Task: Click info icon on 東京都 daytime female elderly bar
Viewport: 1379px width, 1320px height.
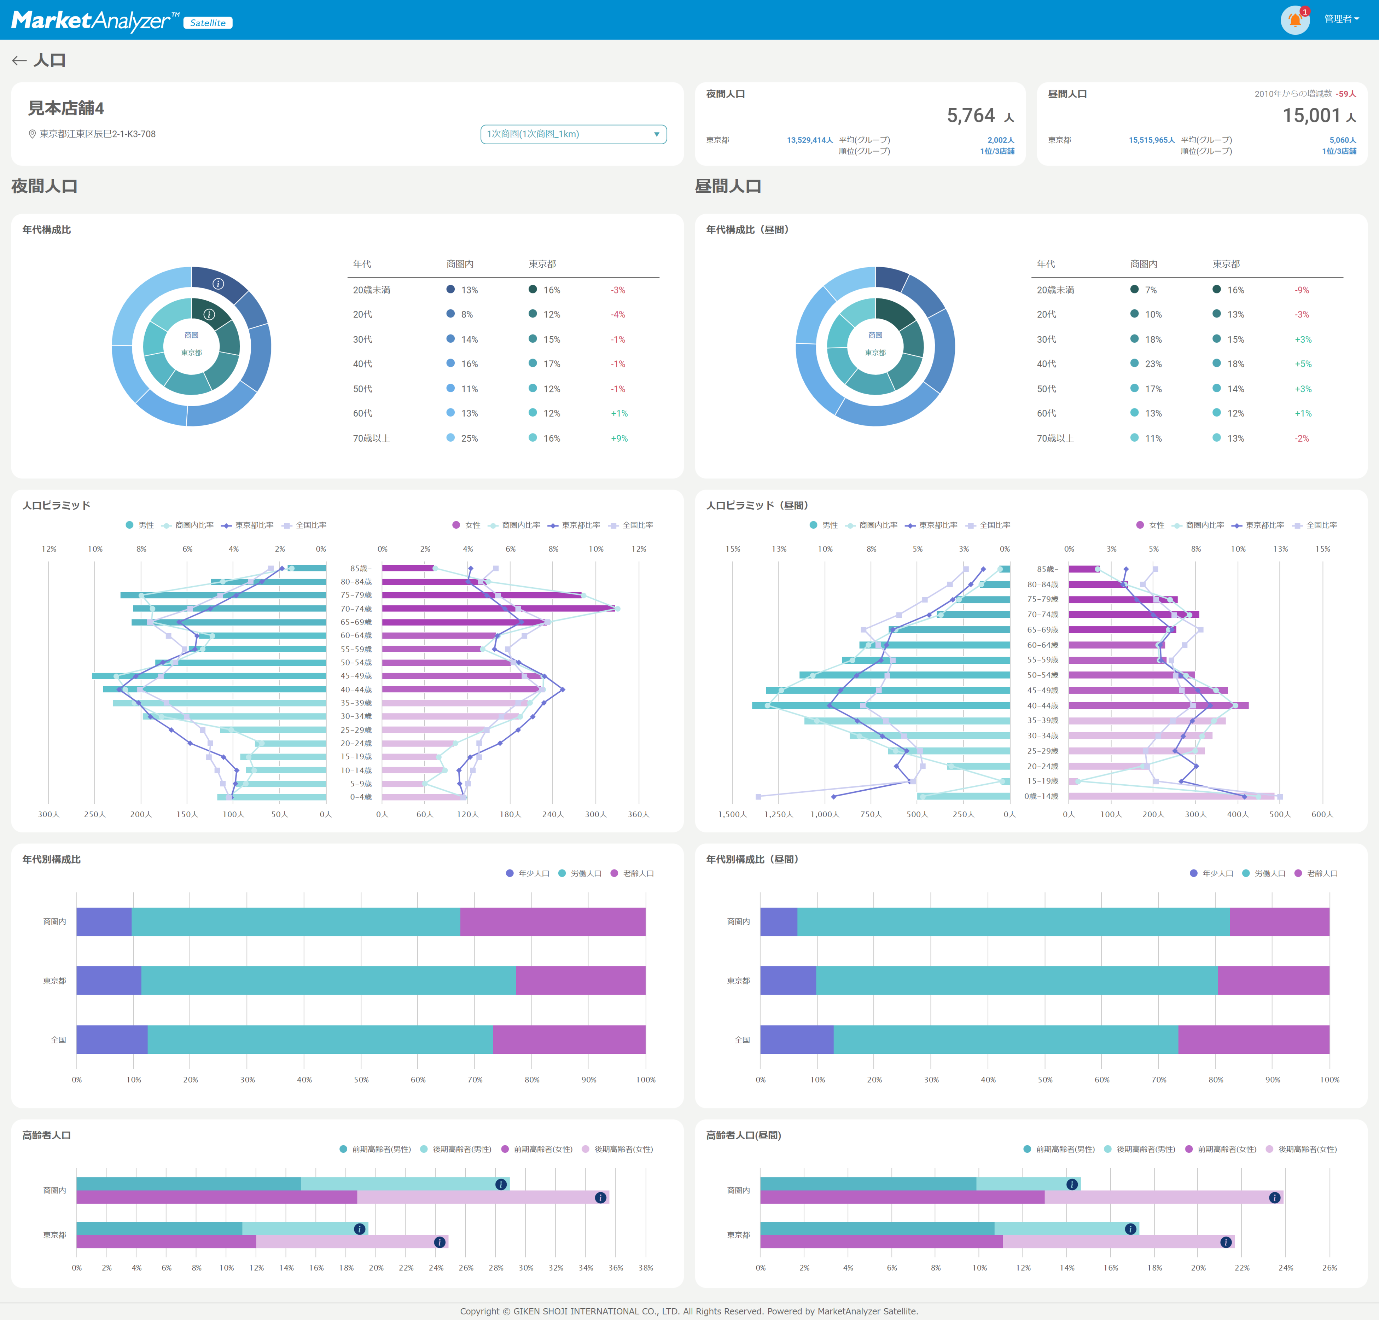Action: coord(1226,1243)
